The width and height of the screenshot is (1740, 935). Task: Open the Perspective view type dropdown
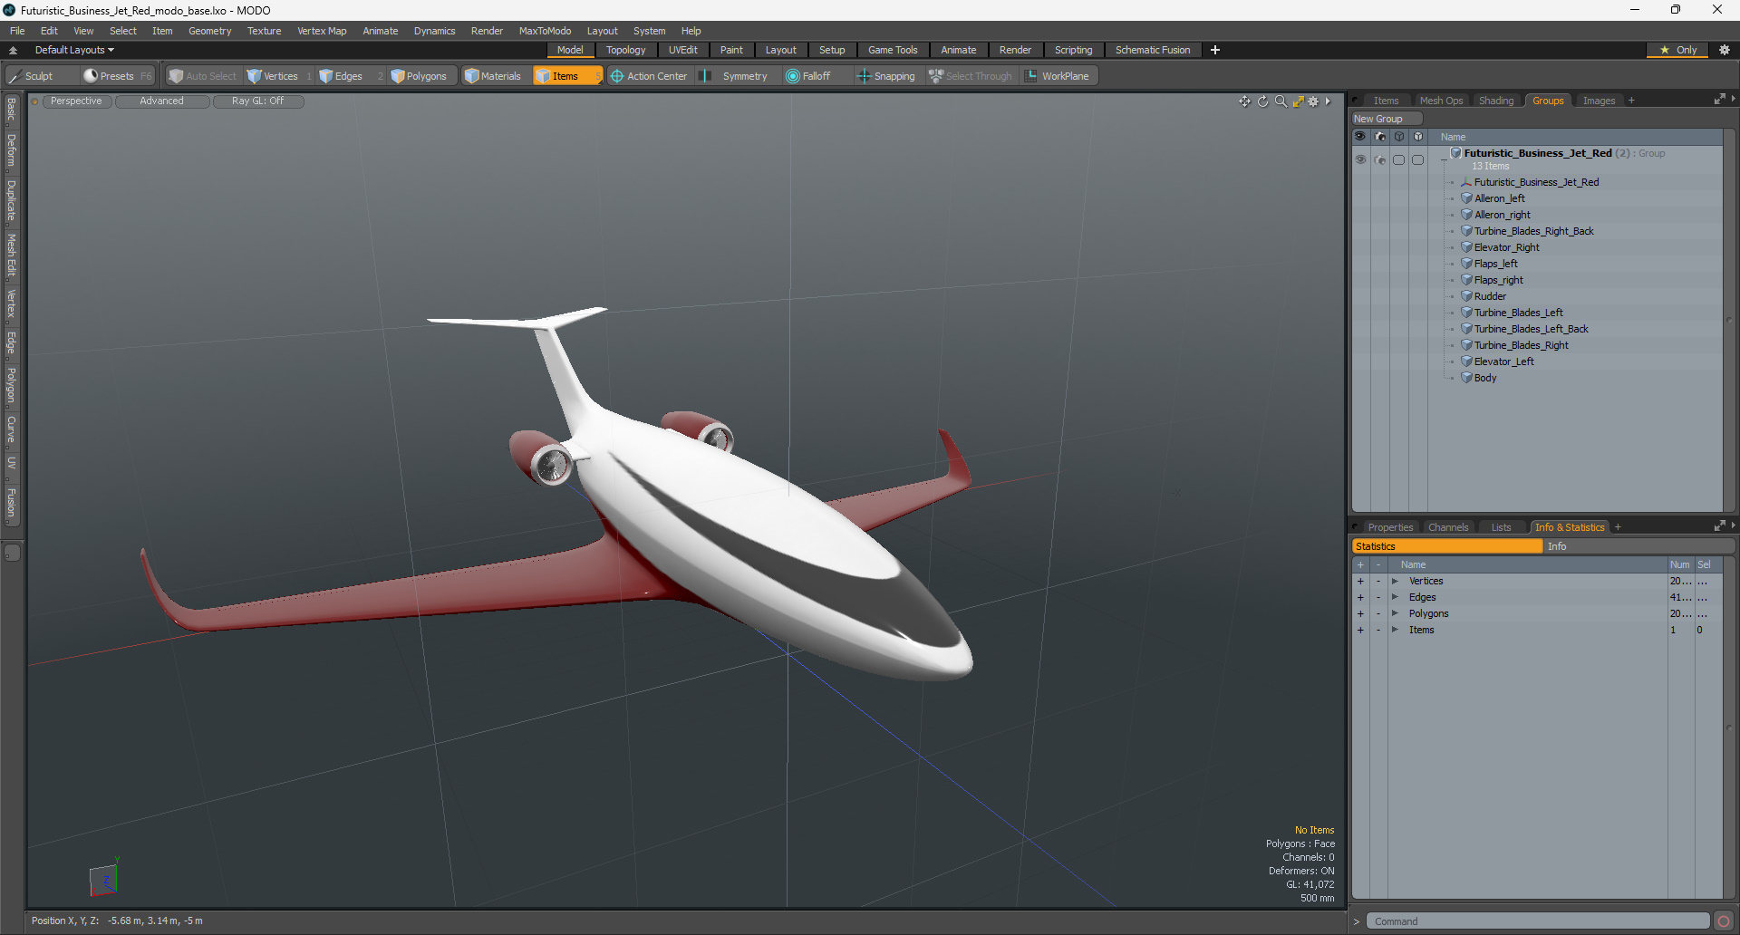coord(76,101)
